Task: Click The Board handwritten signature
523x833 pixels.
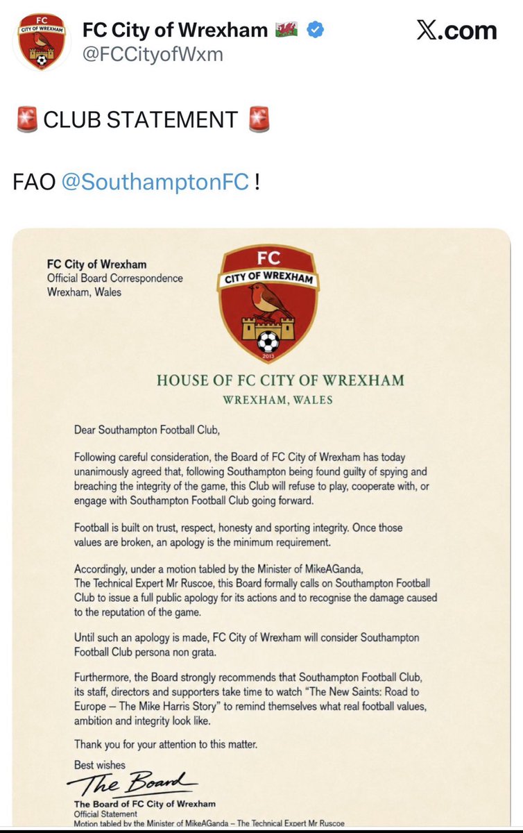Action: 132,784
